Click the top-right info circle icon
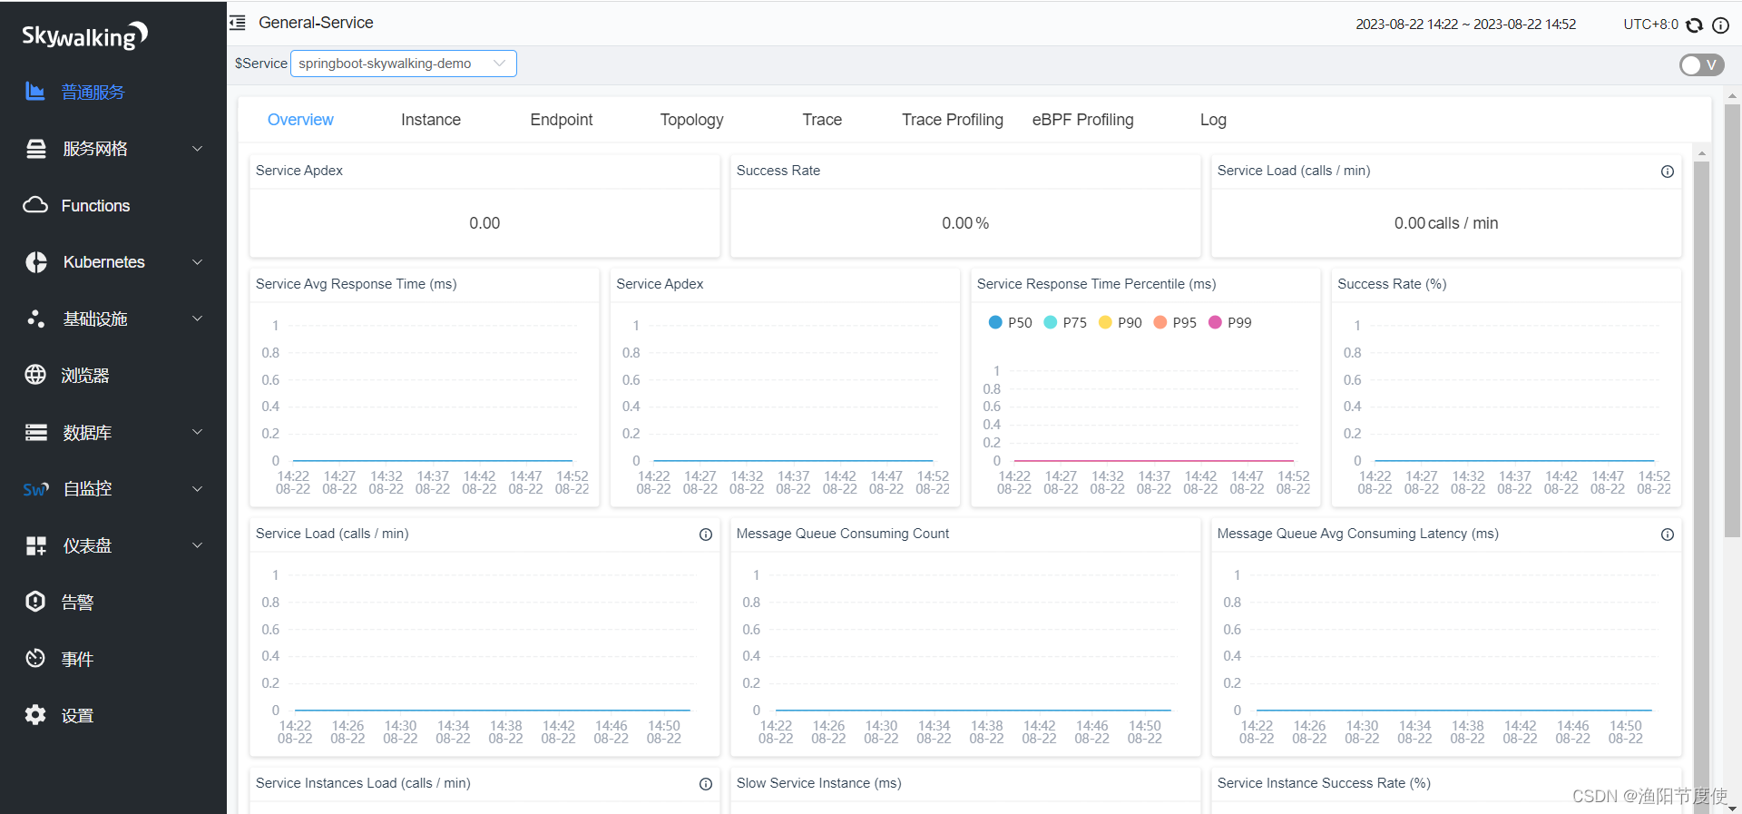This screenshot has width=1742, height=814. coord(1720,25)
